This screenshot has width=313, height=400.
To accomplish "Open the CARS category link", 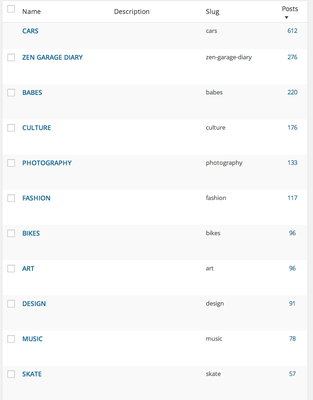I will tap(30, 31).
